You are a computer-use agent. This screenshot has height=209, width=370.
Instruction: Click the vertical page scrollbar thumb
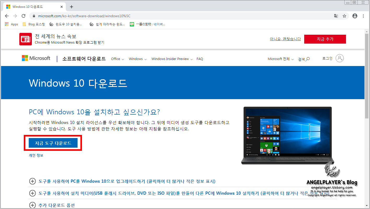(367, 76)
